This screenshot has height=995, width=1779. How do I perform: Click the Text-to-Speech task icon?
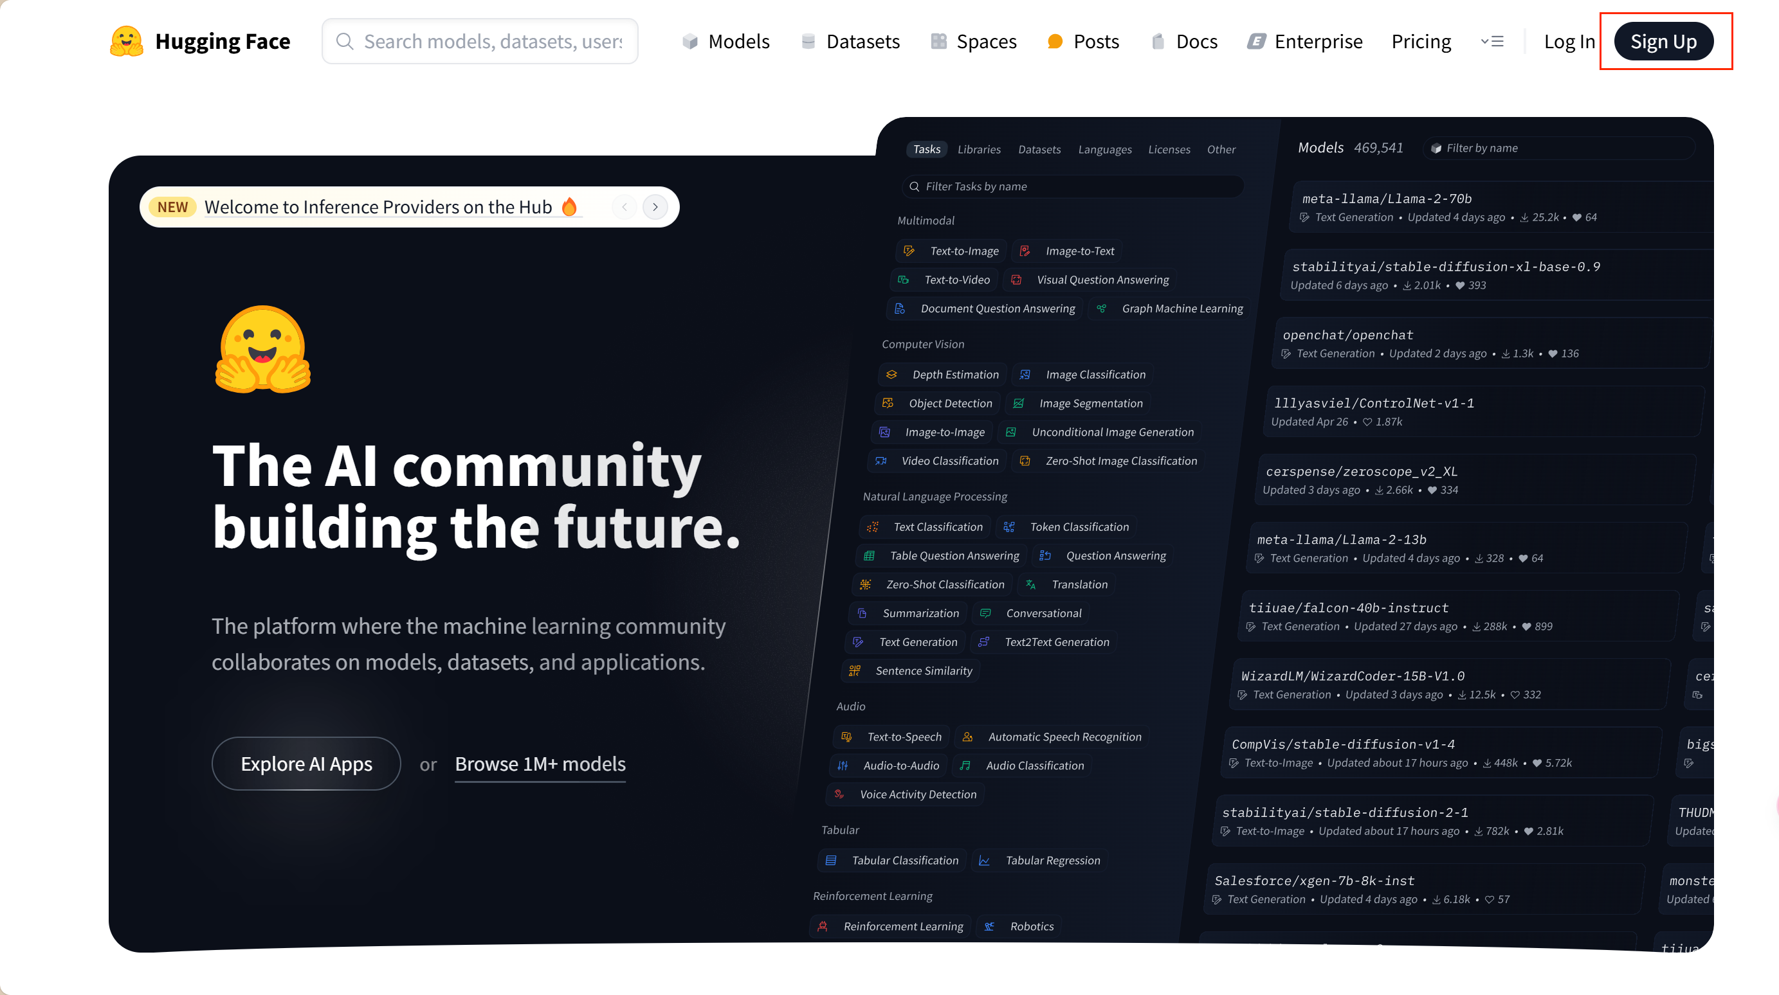pyautogui.click(x=846, y=738)
